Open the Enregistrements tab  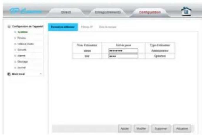coord(108,12)
